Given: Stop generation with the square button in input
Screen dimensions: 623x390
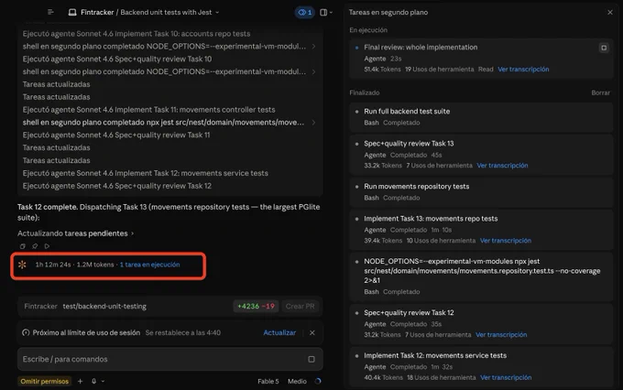Looking at the screenshot, I should click(311, 360).
